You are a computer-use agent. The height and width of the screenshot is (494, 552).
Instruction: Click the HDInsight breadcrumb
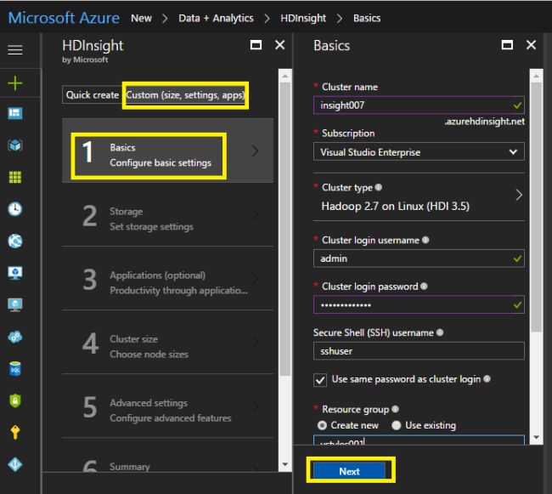(303, 18)
